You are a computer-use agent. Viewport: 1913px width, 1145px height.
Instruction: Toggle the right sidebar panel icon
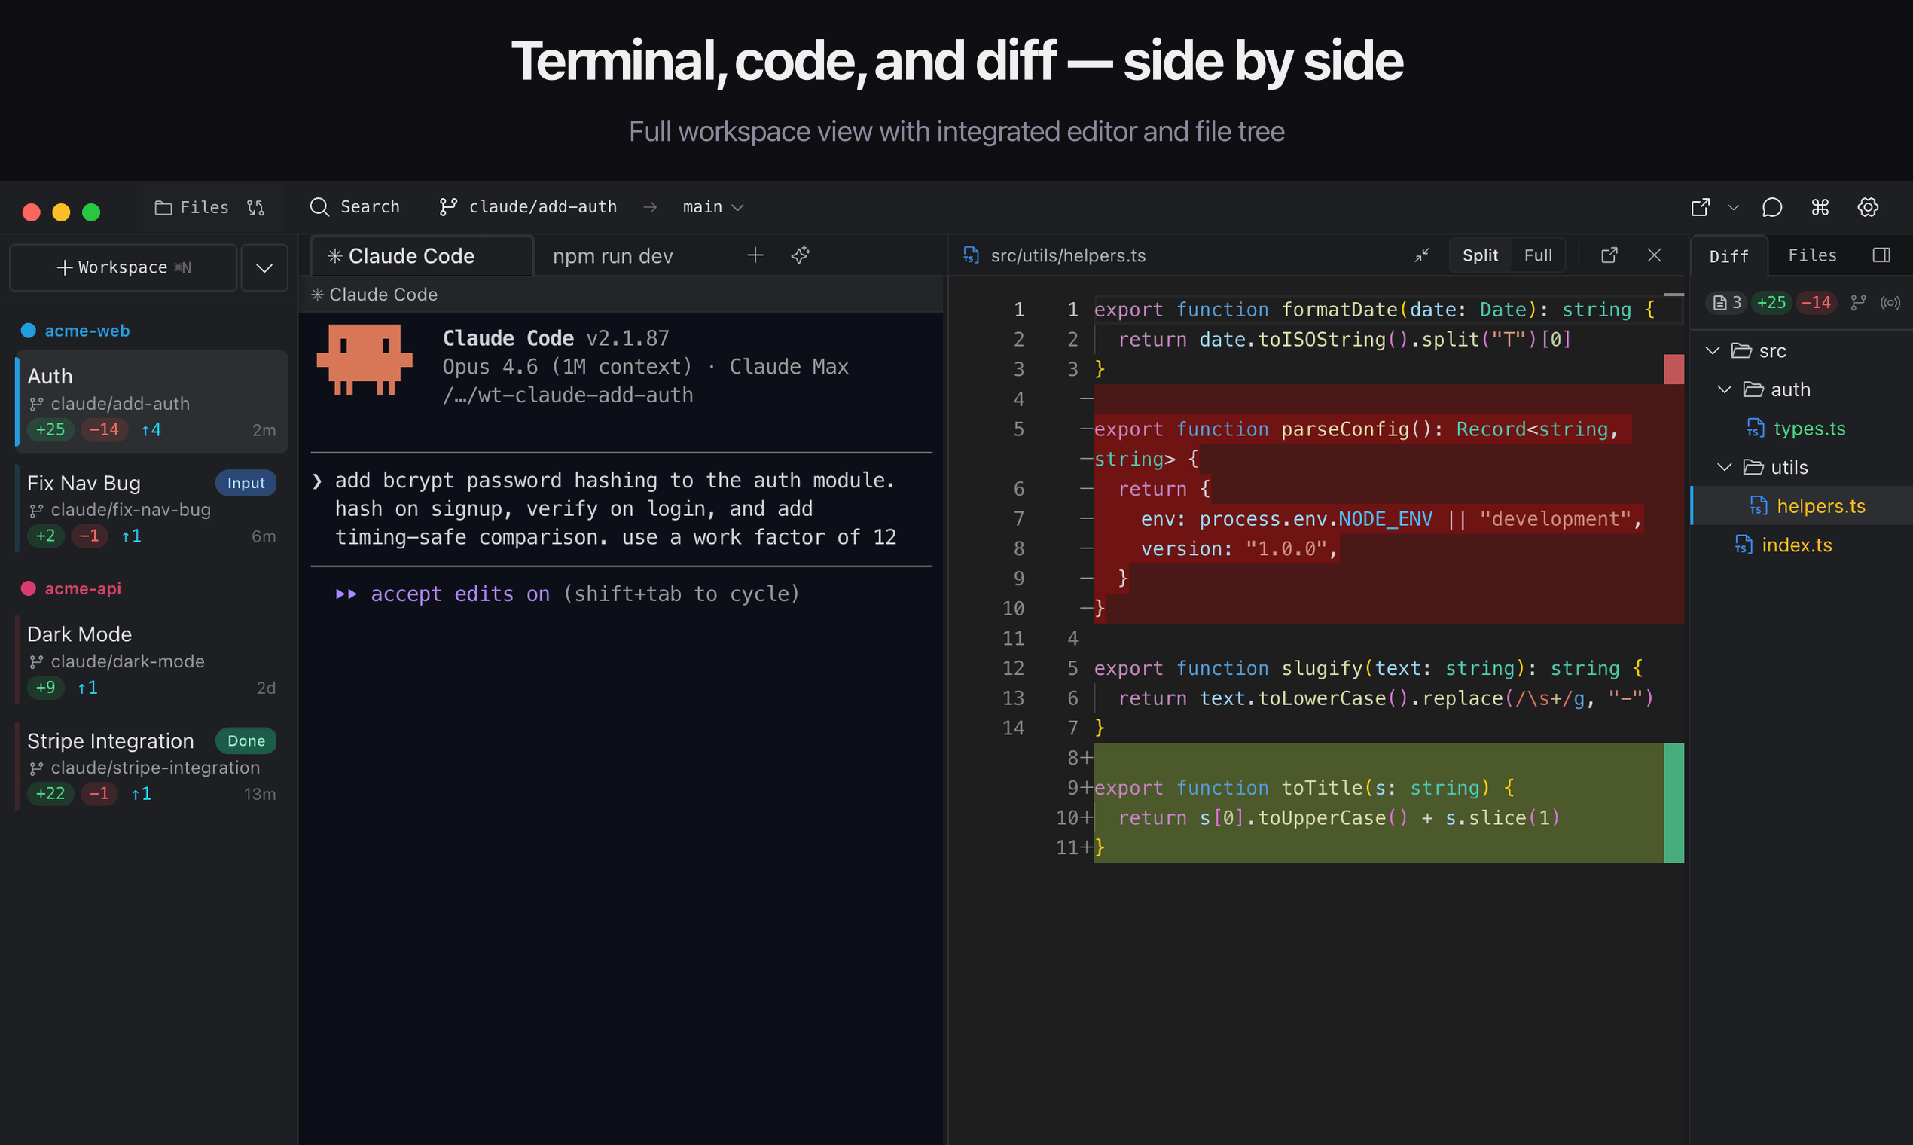1881,255
